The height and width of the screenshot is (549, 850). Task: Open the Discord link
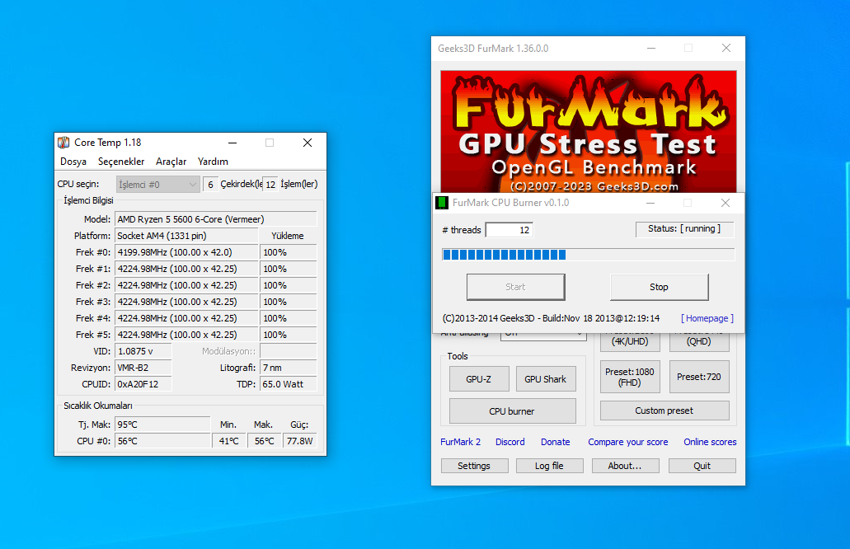pyautogui.click(x=510, y=442)
